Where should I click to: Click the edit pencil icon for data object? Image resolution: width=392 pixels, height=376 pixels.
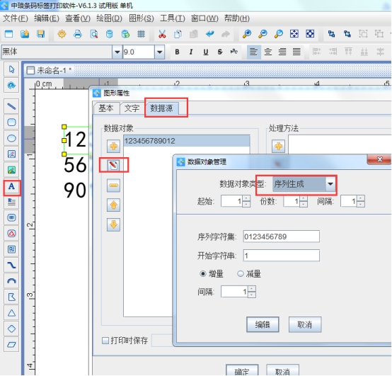coord(113,165)
